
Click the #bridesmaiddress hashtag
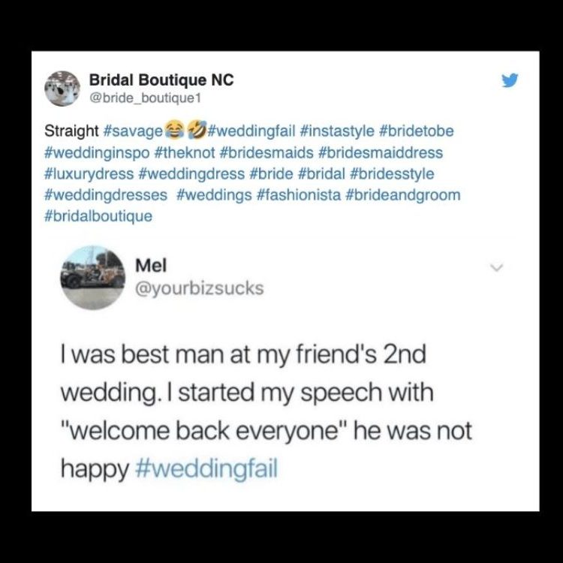[x=381, y=152]
